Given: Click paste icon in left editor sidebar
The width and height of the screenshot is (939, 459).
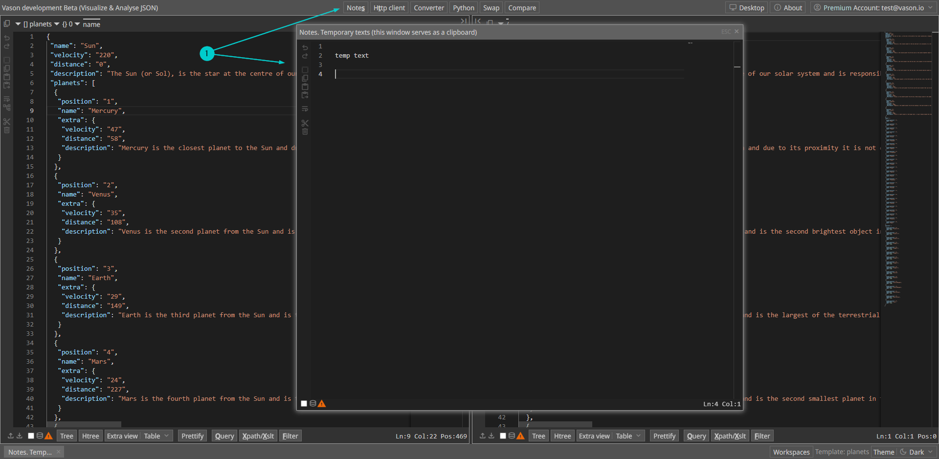Looking at the screenshot, I should 7,77.
